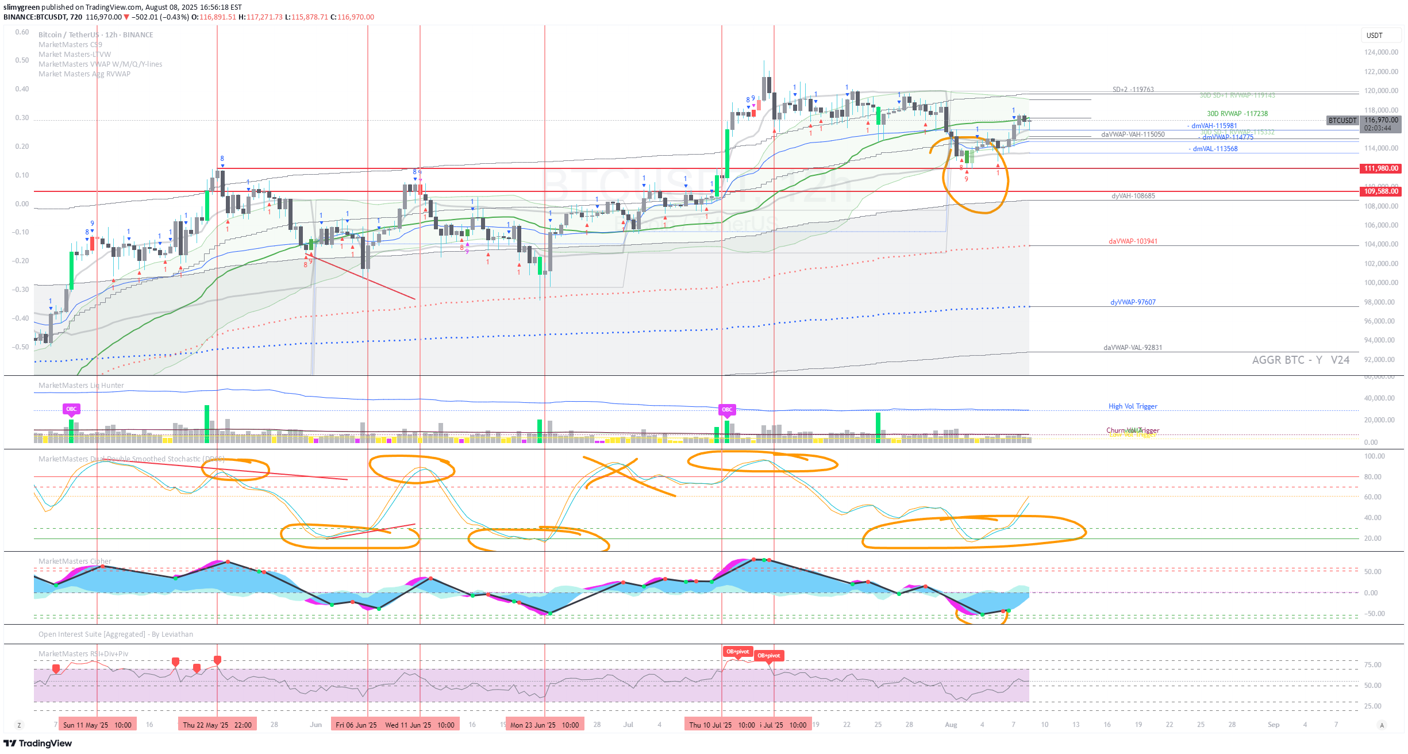This screenshot has height=754, width=1408.
Task: Click the Market Masters Agg RVWAP legend
Action: pos(84,74)
